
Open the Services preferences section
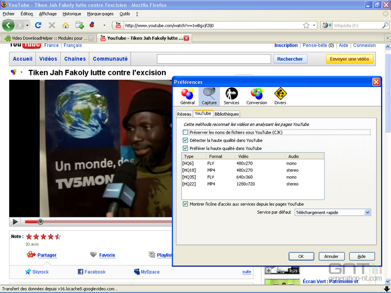(232, 96)
